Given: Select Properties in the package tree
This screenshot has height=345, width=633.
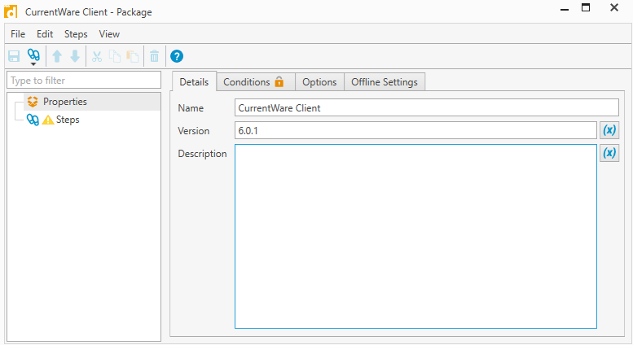Looking at the screenshot, I should (x=64, y=102).
